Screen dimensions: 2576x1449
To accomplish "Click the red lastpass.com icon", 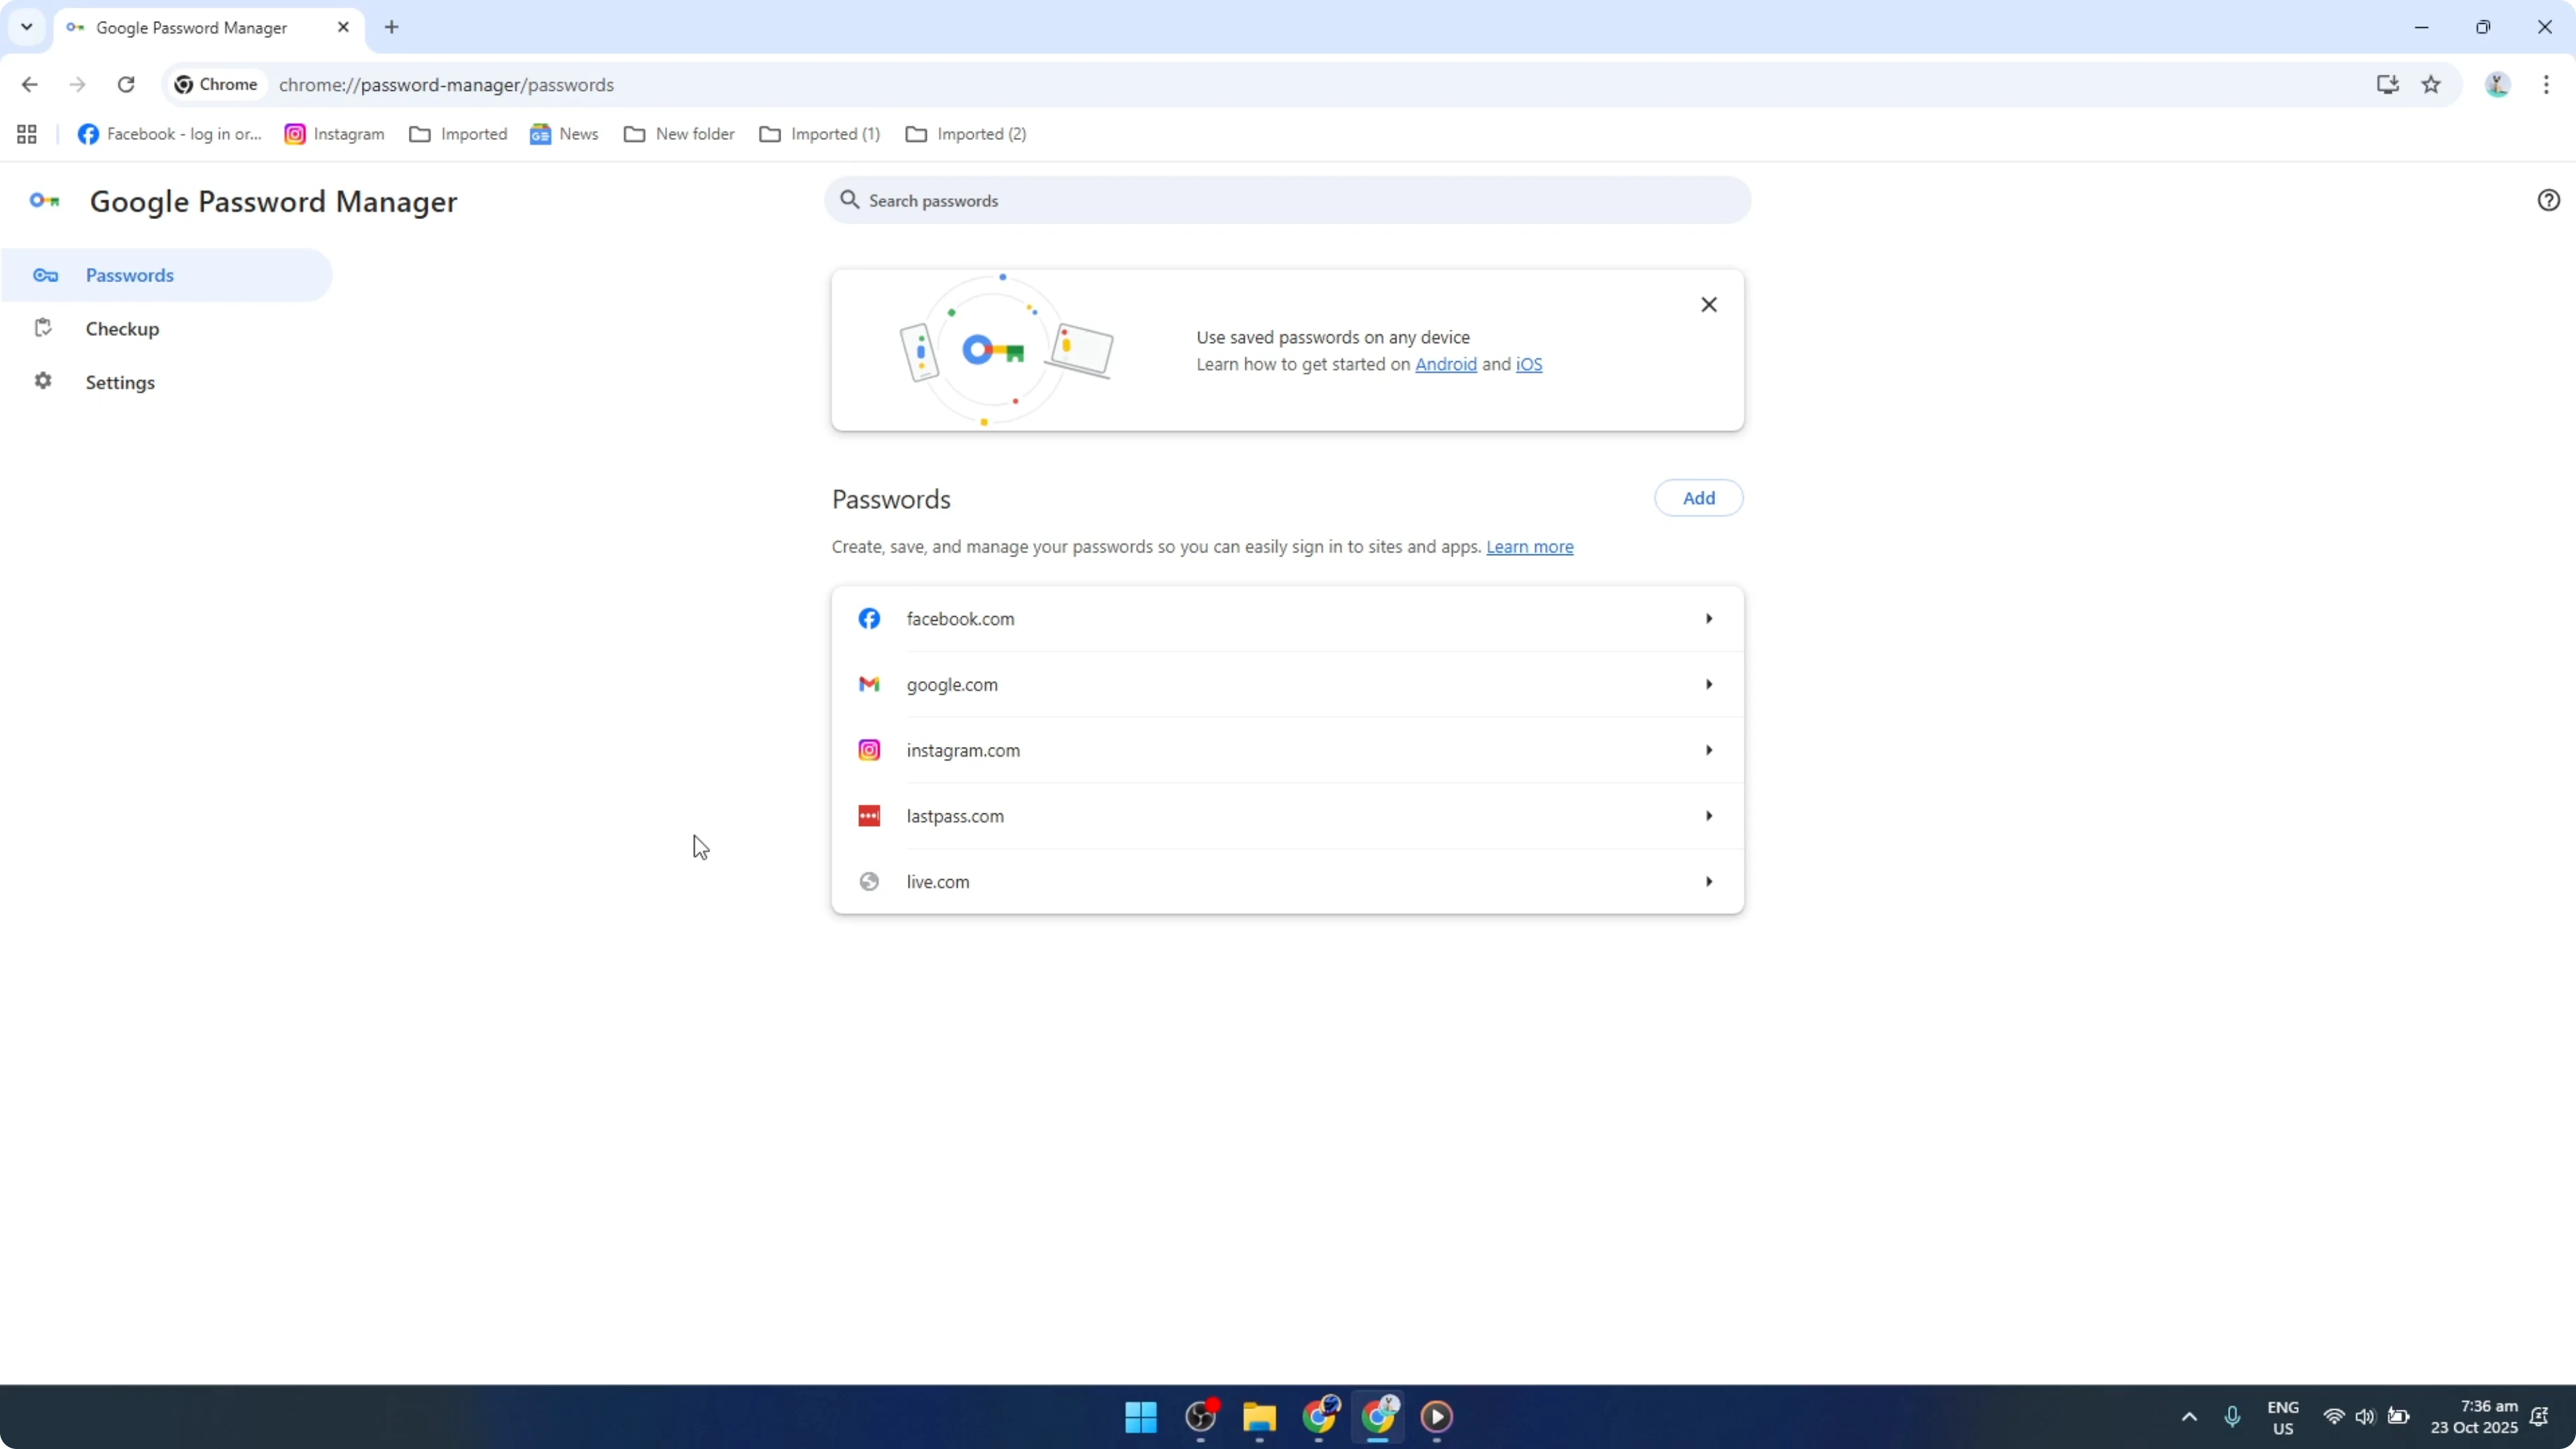I will [x=869, y=816].
